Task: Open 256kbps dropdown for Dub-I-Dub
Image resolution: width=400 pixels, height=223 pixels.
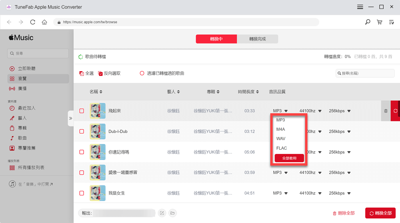Action: pyautogui.click(x=339, y=131)
